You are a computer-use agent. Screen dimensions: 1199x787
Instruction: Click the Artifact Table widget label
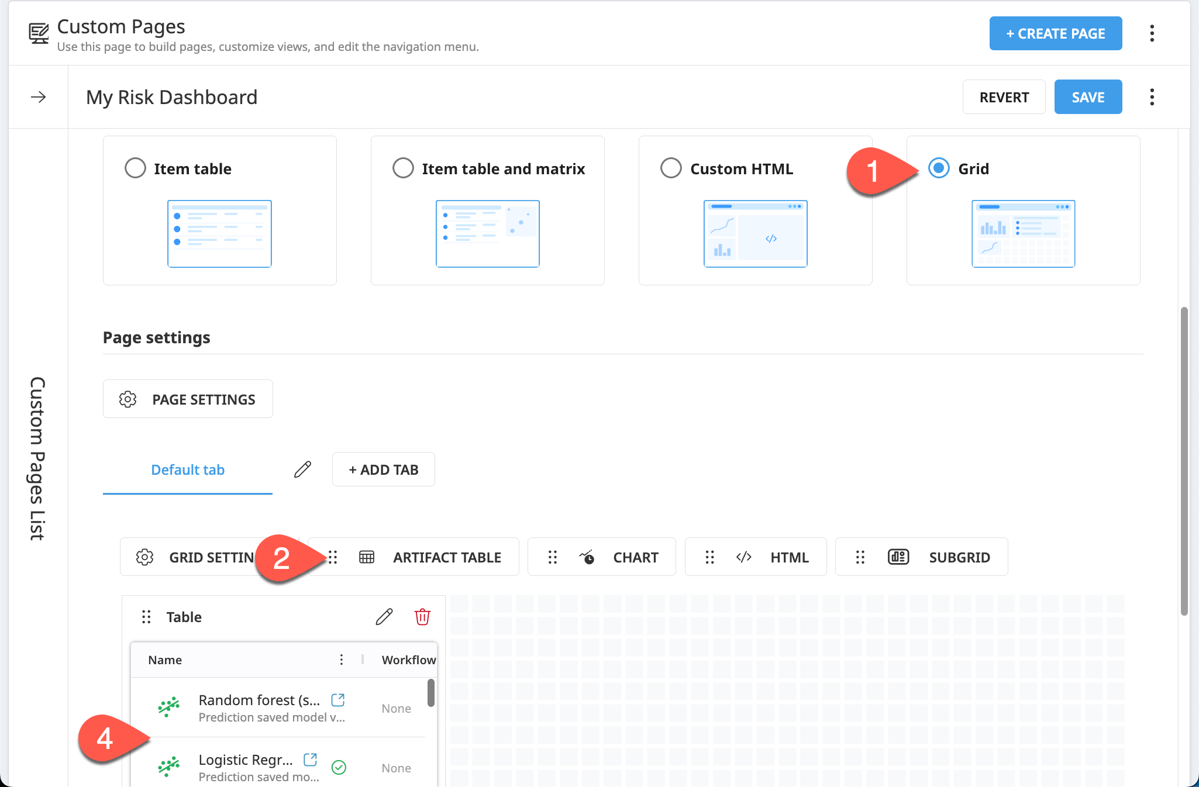point(447,558)
